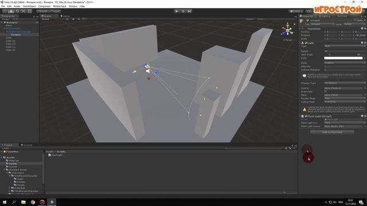Select the Rect Transform tool

click(x=30, y=11)
